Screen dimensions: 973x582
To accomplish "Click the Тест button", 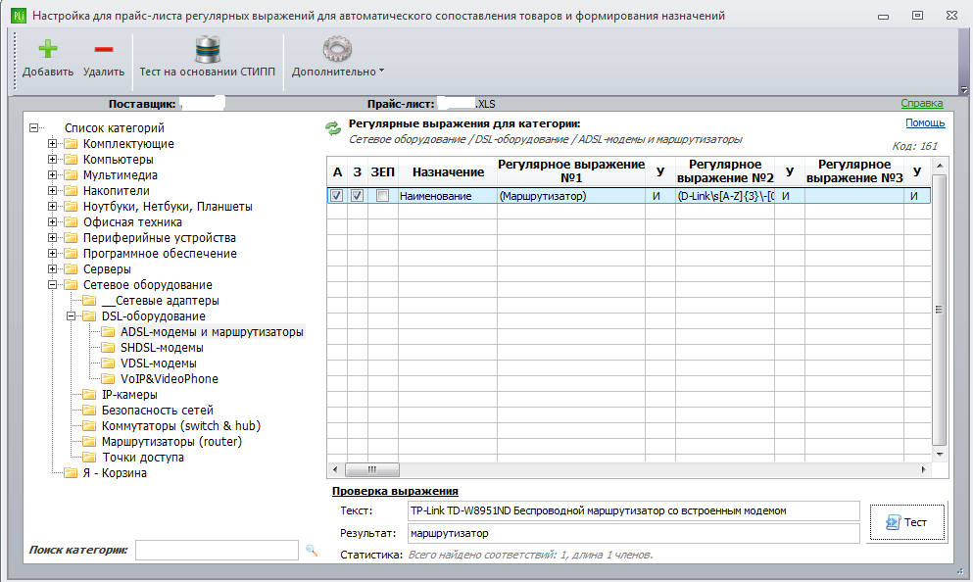I will [x=906, y=522].
